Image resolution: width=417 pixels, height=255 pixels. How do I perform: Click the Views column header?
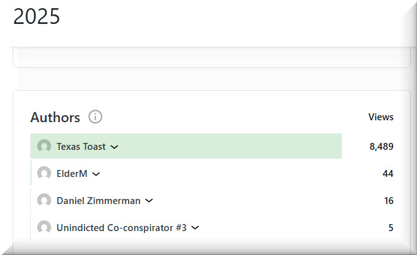380,117
